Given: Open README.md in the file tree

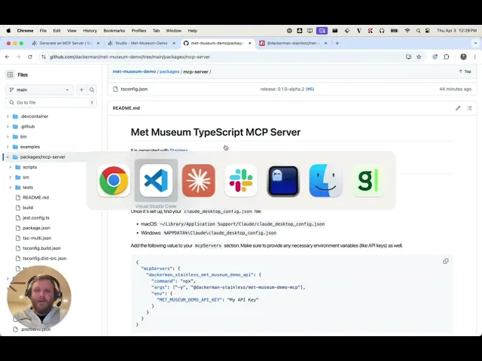Looking at the screenshot, I should point(35,197).
